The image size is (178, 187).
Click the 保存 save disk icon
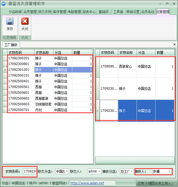[10, 21]
